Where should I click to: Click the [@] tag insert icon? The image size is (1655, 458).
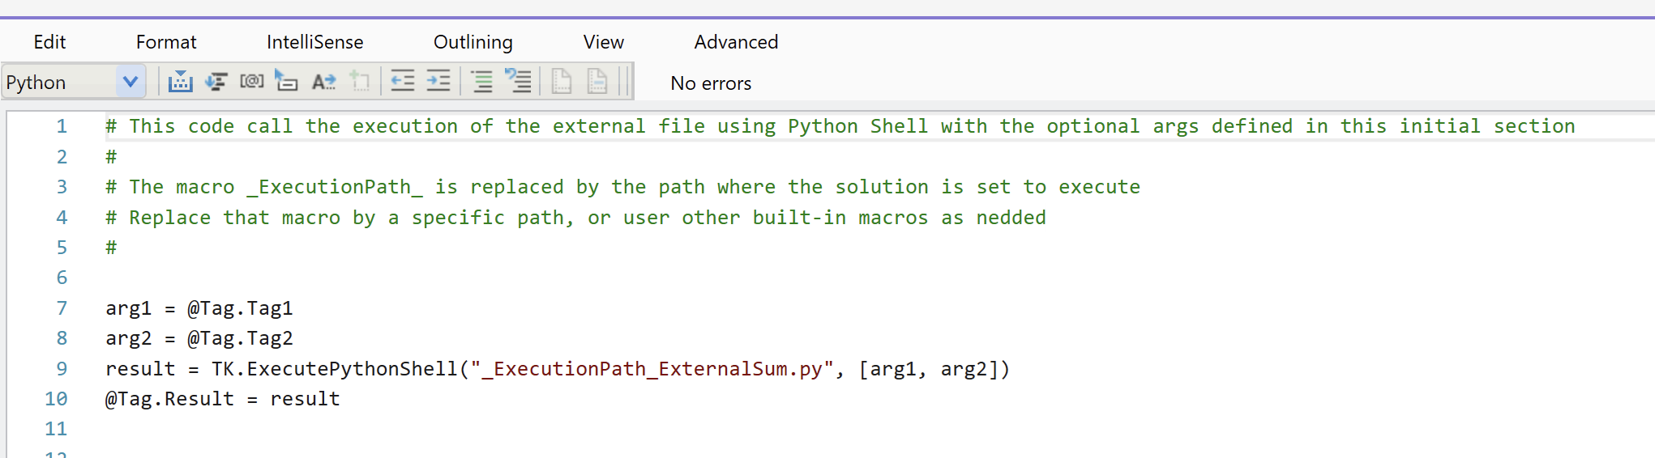click(x=252, y=82)
